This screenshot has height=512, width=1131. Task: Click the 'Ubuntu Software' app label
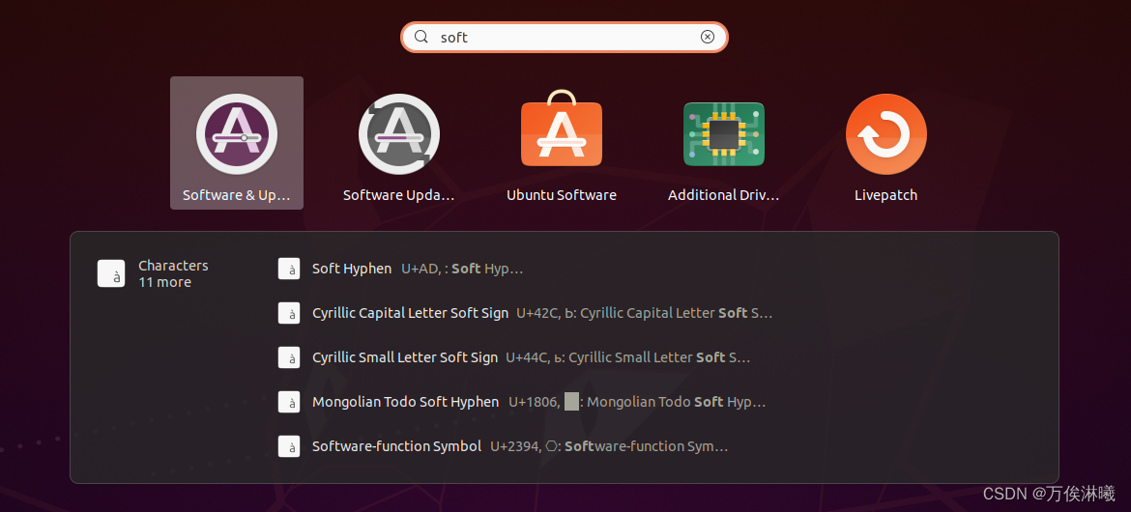click(562, 195)
